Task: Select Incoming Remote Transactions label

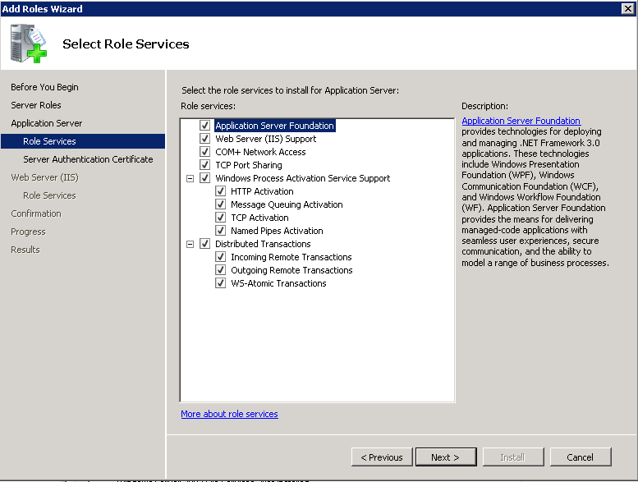Action: (291, 257)
